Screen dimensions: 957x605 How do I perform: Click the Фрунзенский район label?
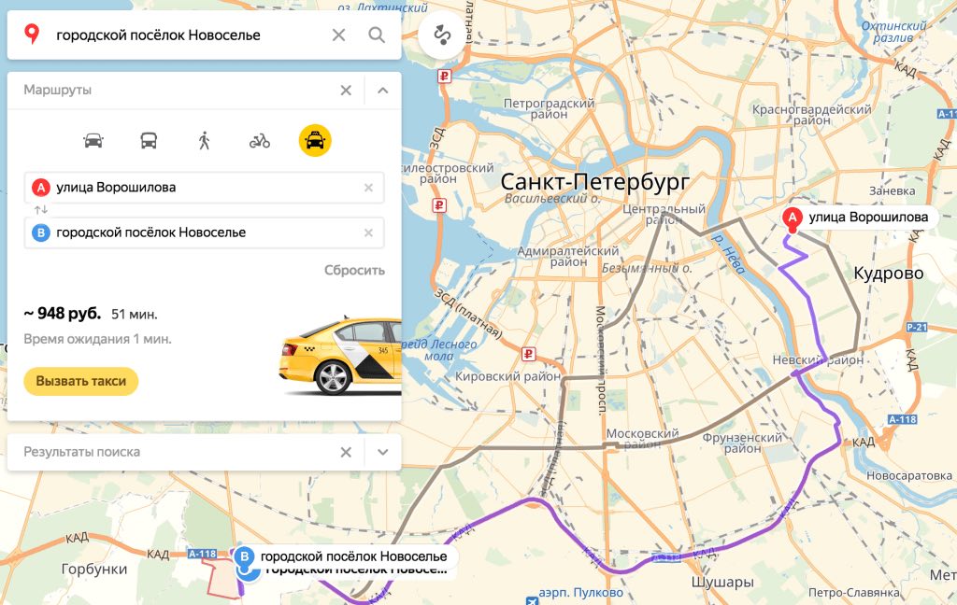742,443
